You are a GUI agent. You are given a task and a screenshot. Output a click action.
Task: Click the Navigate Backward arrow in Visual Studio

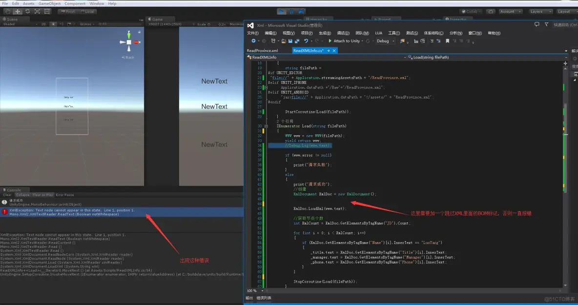[x=253, y=41]
